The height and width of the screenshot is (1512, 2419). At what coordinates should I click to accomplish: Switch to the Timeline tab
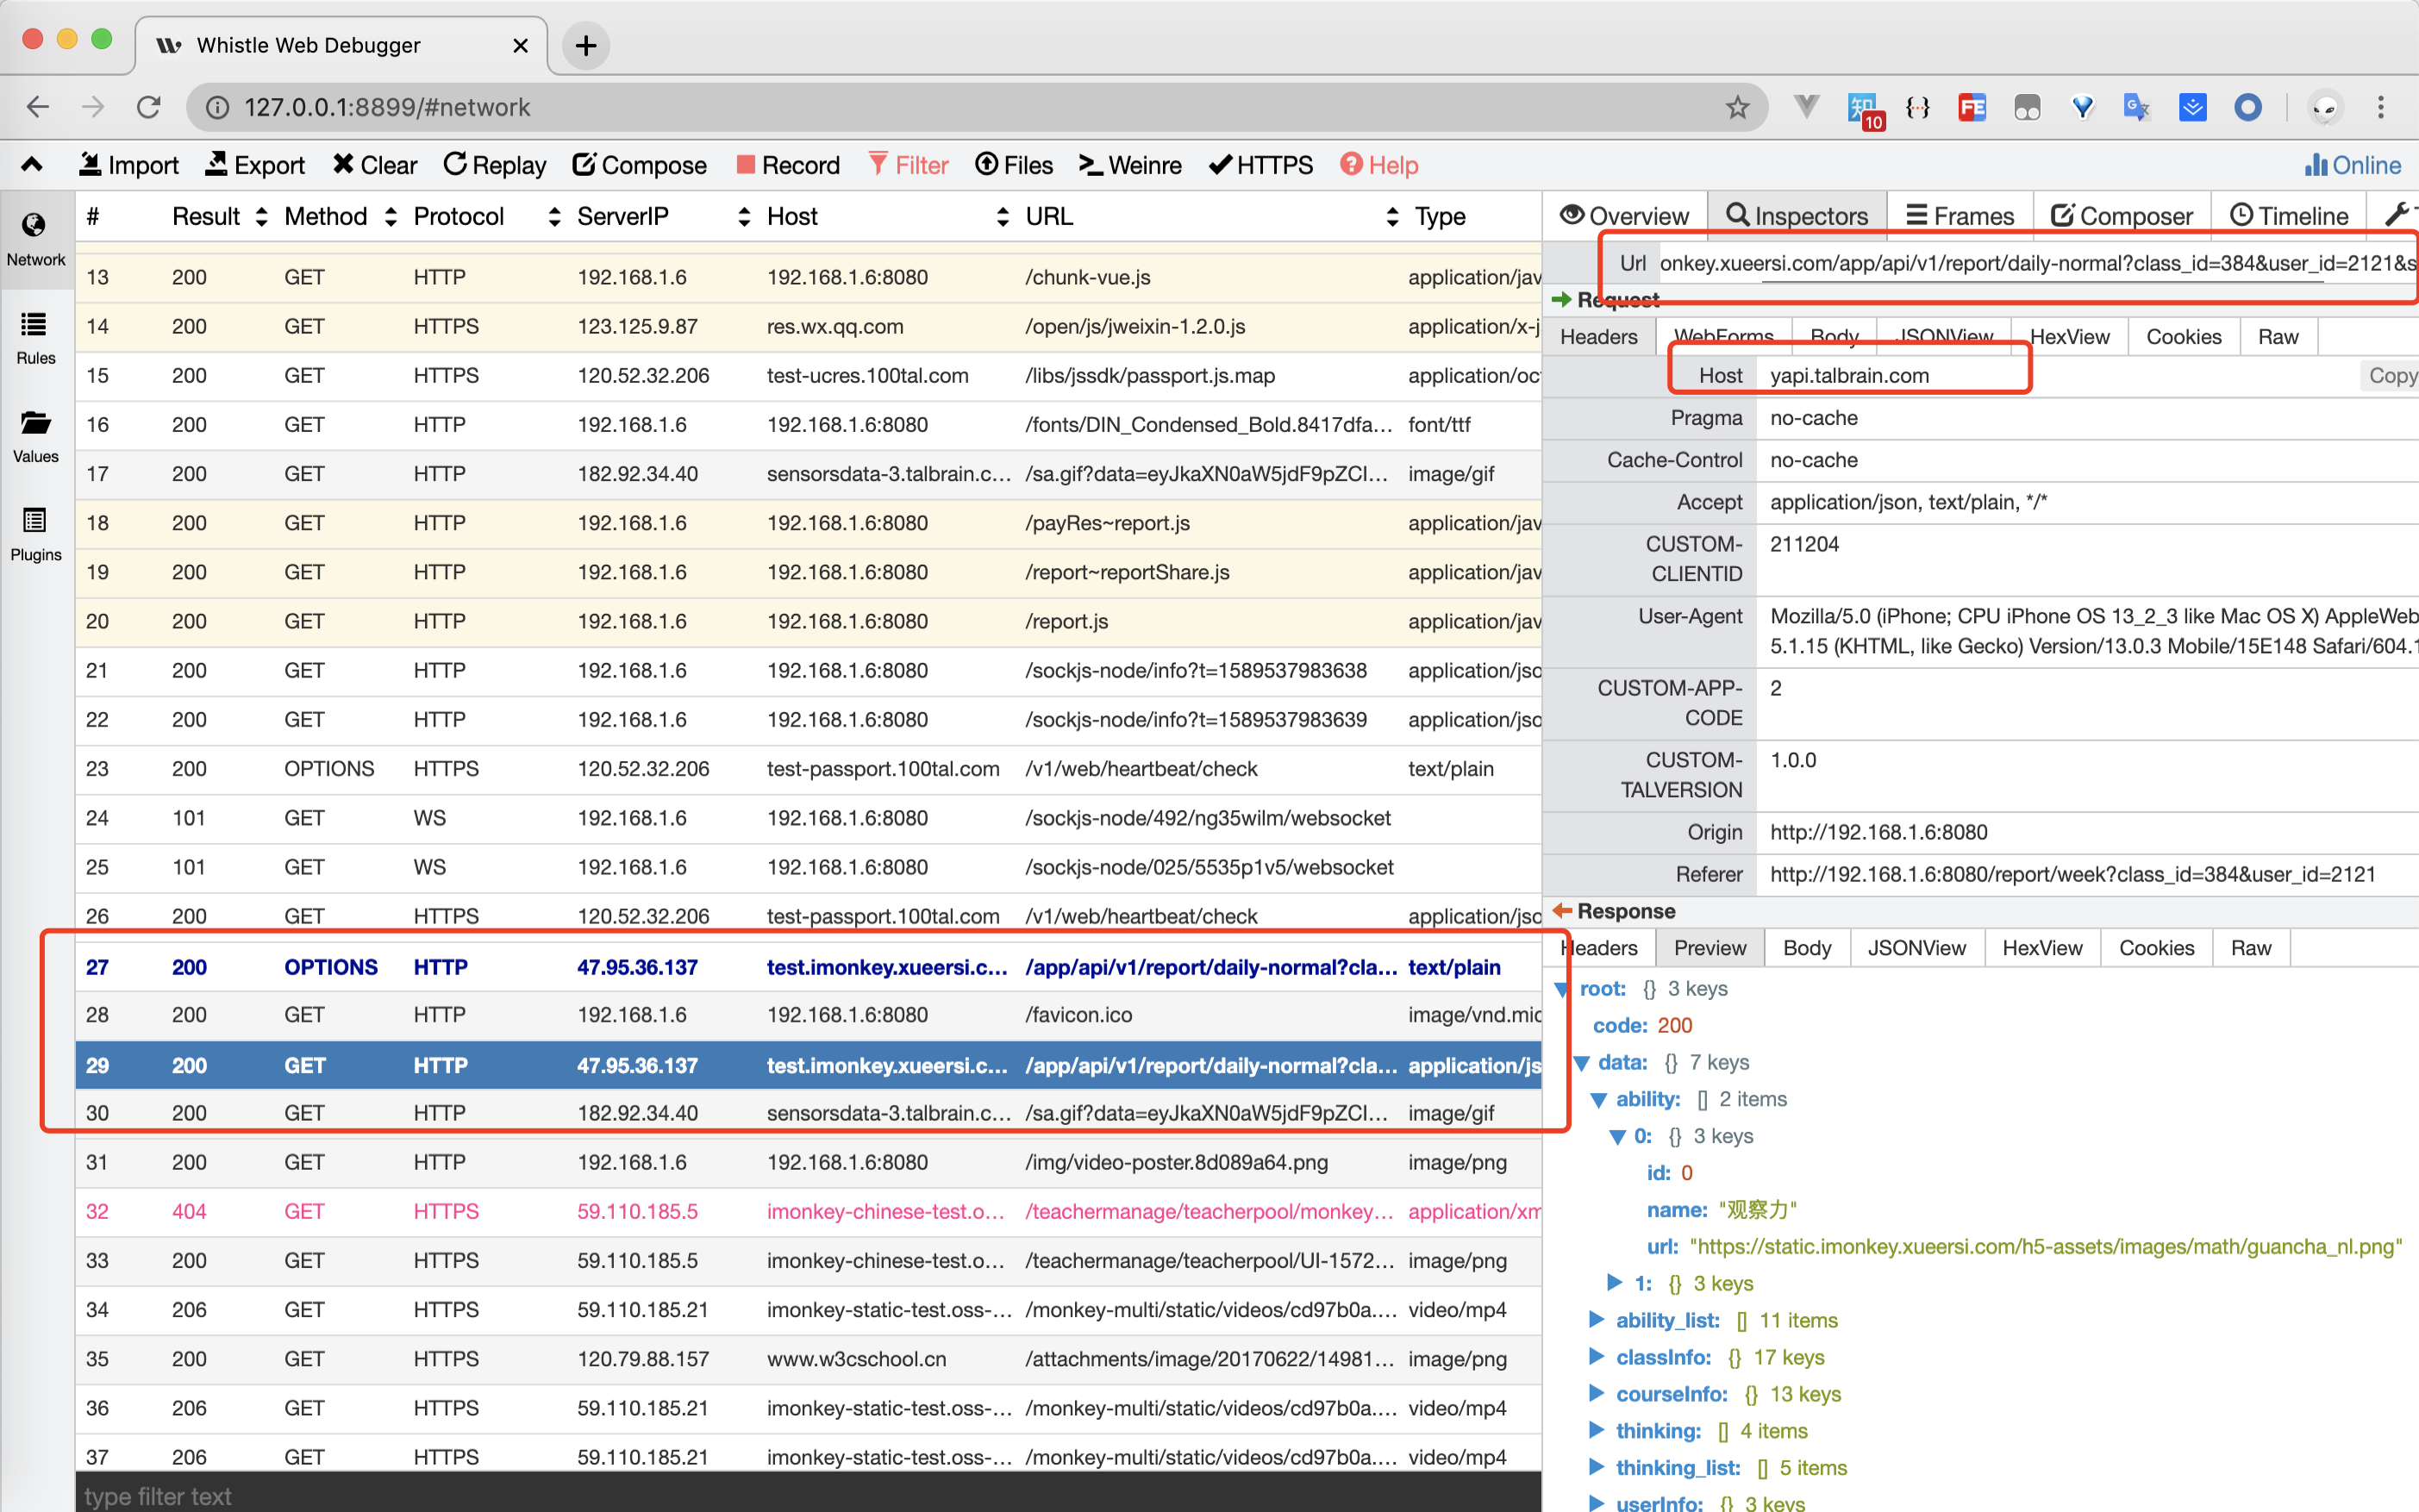2289,216
